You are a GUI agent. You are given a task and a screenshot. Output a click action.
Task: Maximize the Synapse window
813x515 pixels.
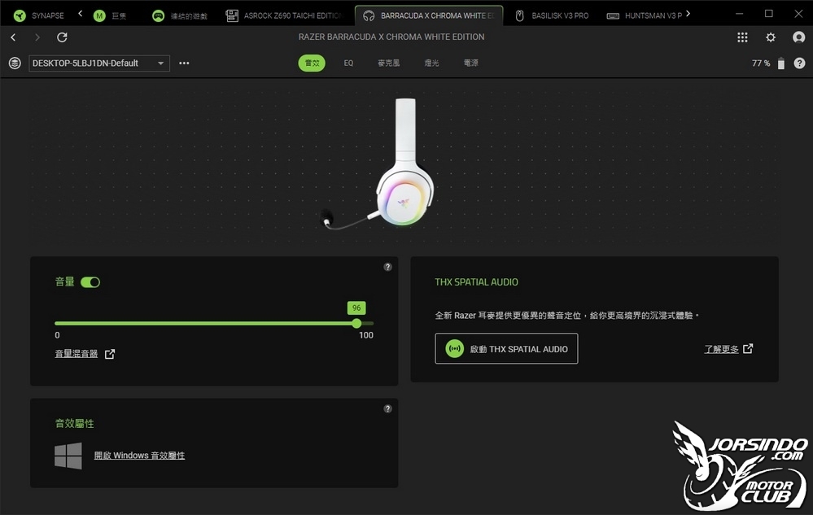[769, 14]
